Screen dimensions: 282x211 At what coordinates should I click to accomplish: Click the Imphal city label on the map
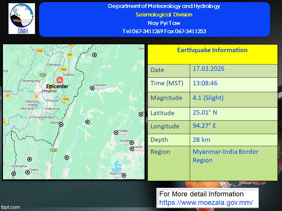[50, 91]
